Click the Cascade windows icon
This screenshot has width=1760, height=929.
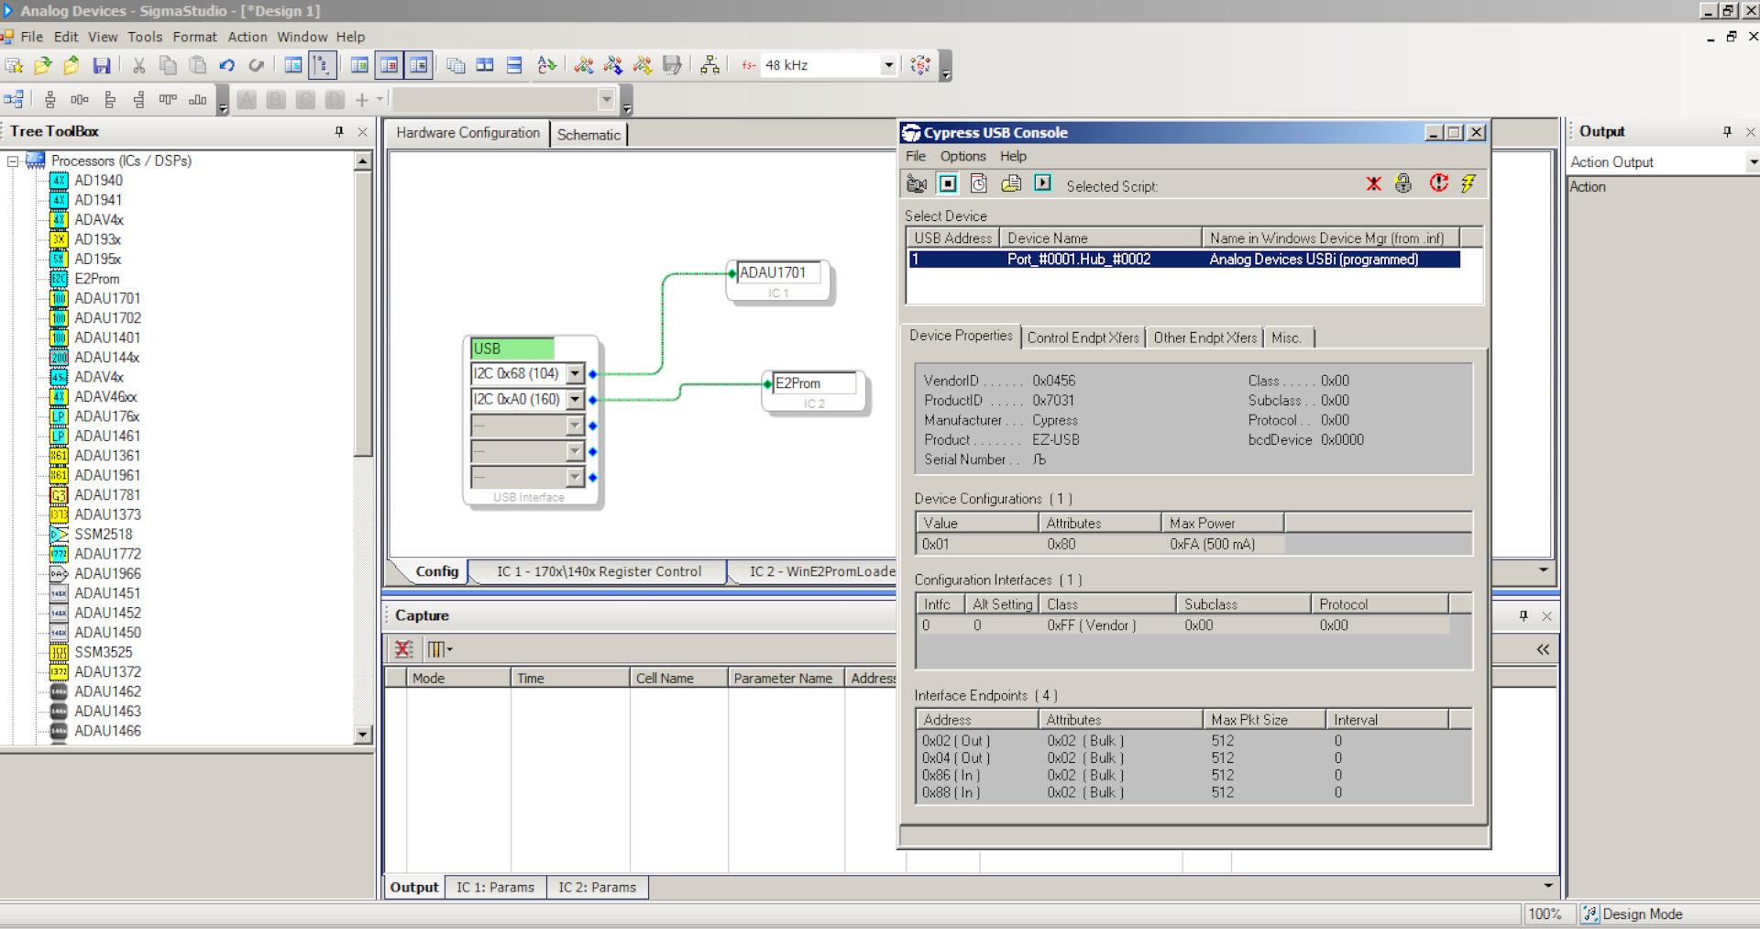point(456,65)
